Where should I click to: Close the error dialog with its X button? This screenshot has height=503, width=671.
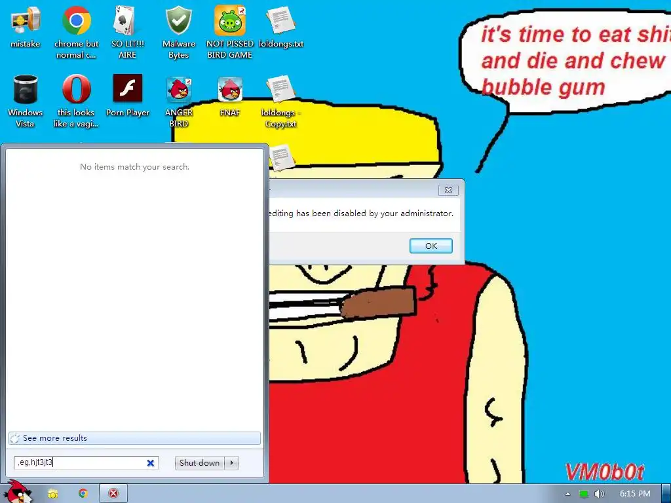[448, 190]
